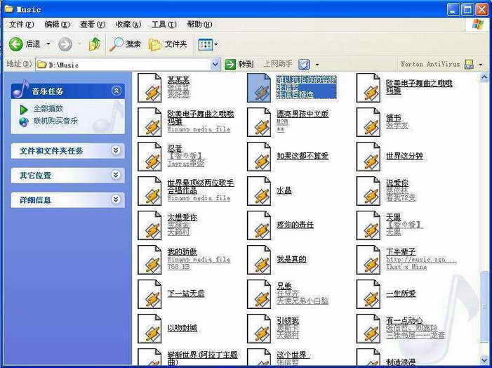
Task: Select the 忍者 Winamp file icon
Action: coord(151,157)
